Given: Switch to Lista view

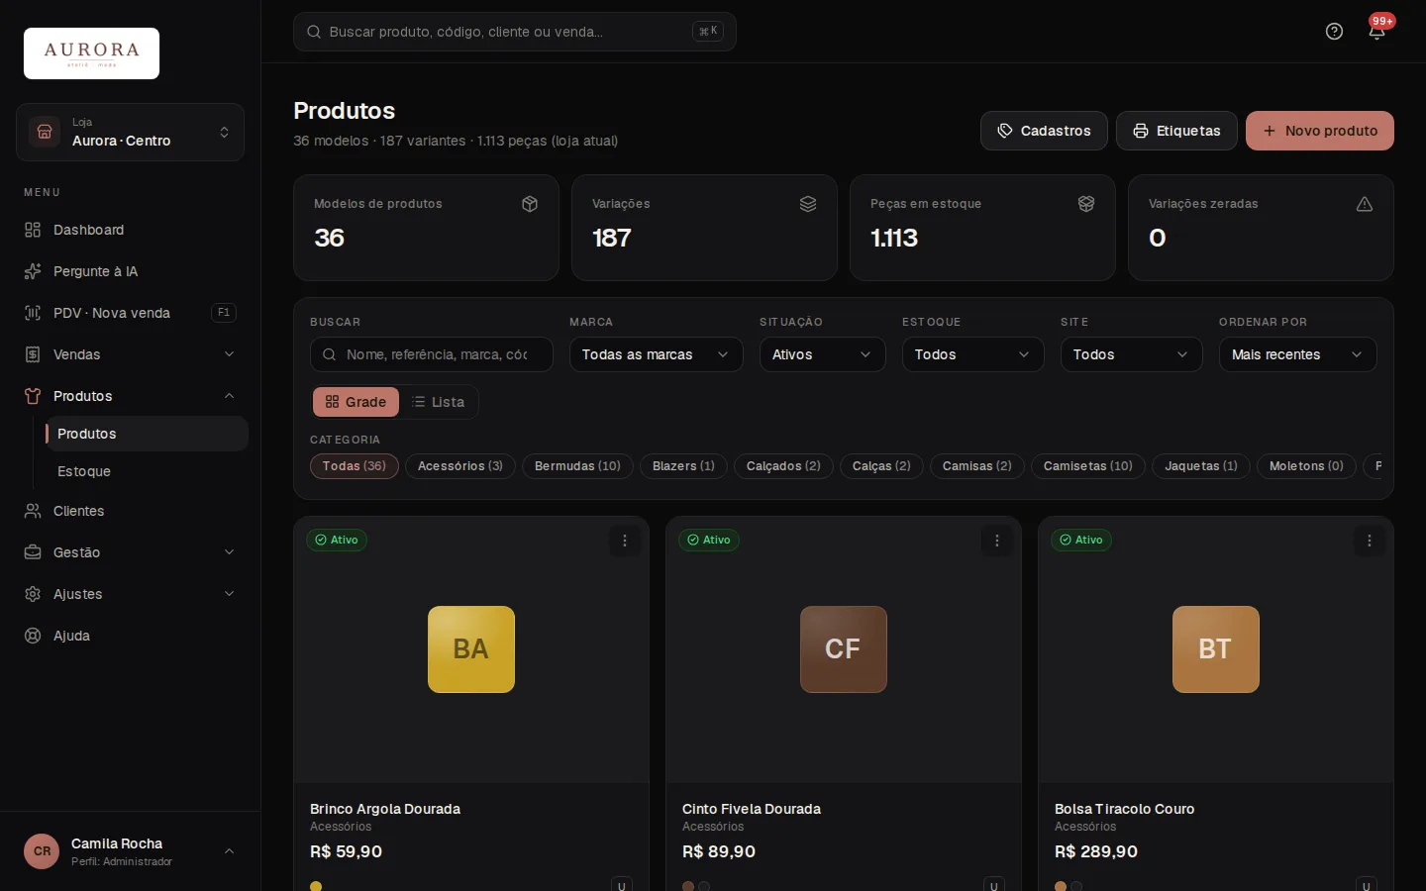Looking at the screenshot, I should [x=438, y=402].
